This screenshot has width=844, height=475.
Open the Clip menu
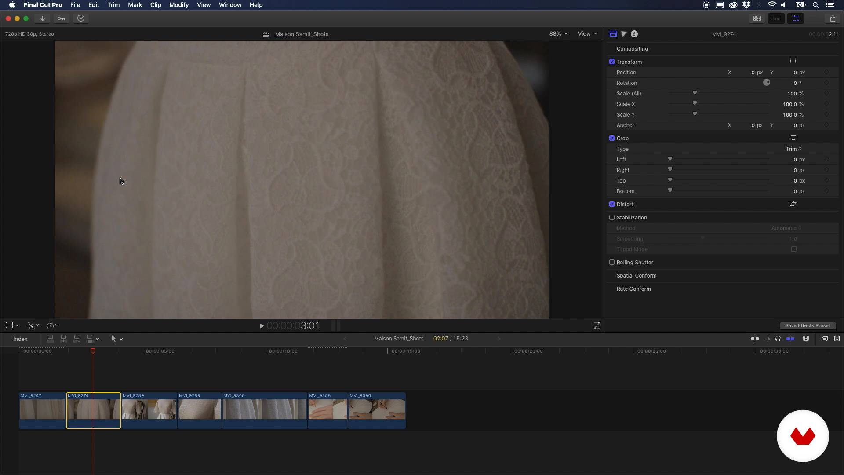[155, 5]
